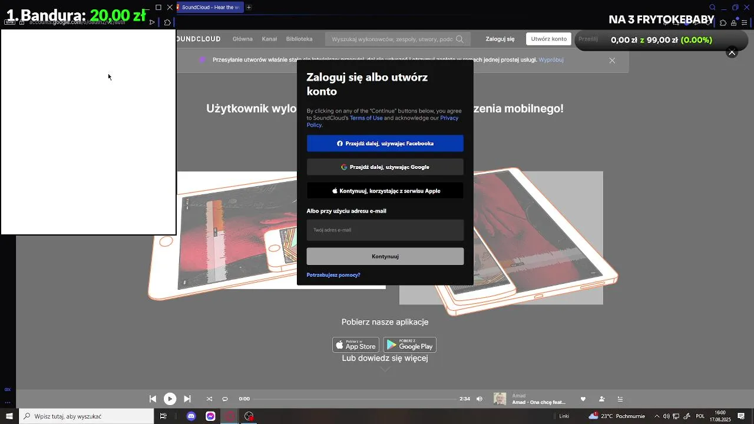
Task: Open the system tray volume icon
Action: pyautogui.click(x=666, y=416)
